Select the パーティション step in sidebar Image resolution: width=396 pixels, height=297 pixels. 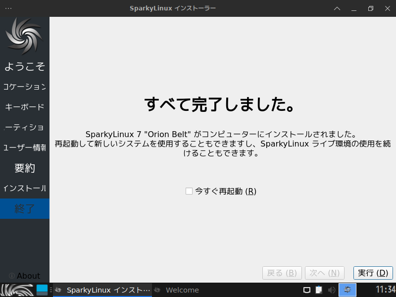tap(25, 127)
